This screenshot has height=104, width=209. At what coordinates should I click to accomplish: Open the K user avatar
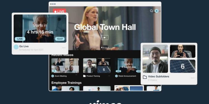click(x=157, y=11)
